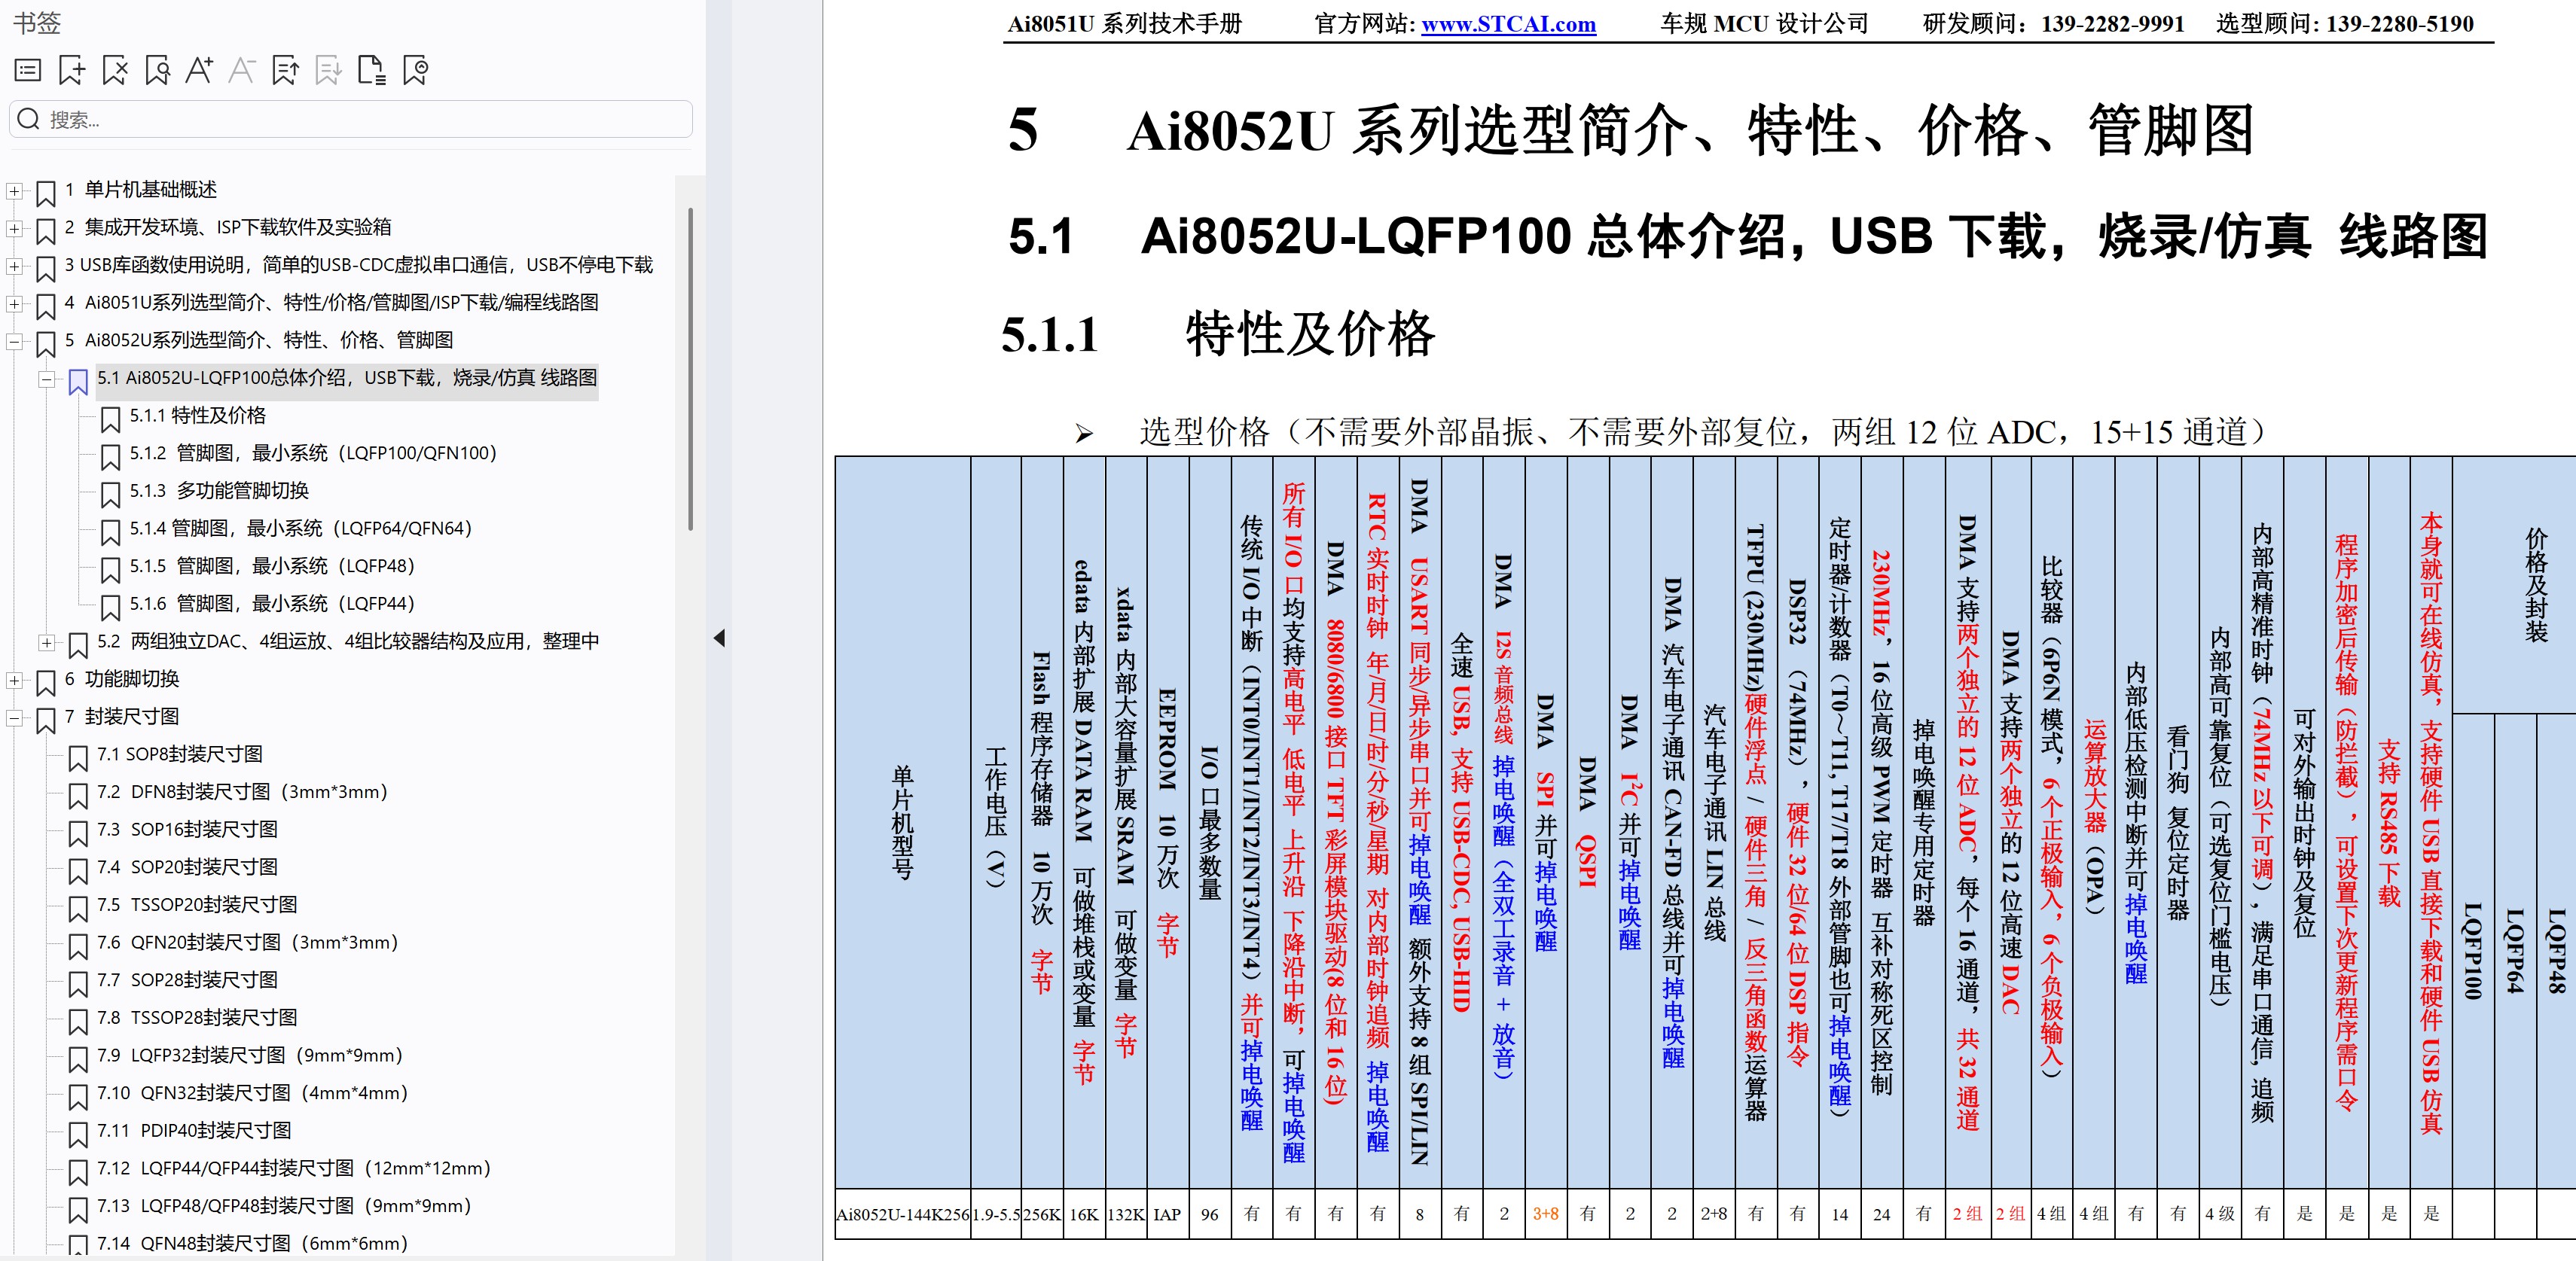Collapse bookmark 7 封装尺寸图

14,717
